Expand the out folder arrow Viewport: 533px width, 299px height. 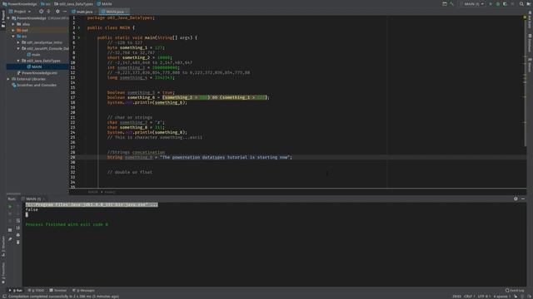click(x=13, y=30)
